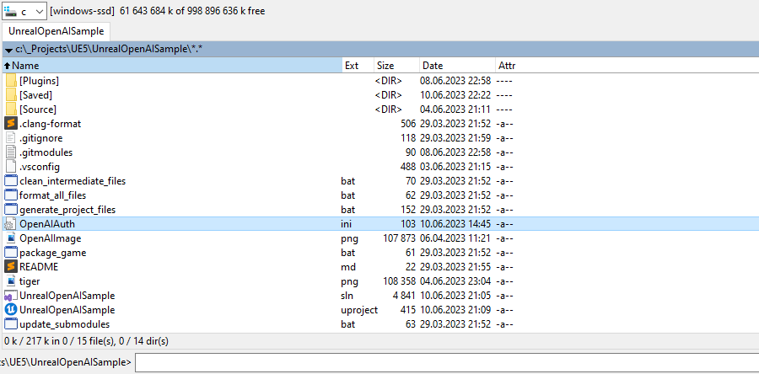This screenshot has height=374, width=759.
Task: Select the update_submodules file name
Action: click(x=64, y=324)
